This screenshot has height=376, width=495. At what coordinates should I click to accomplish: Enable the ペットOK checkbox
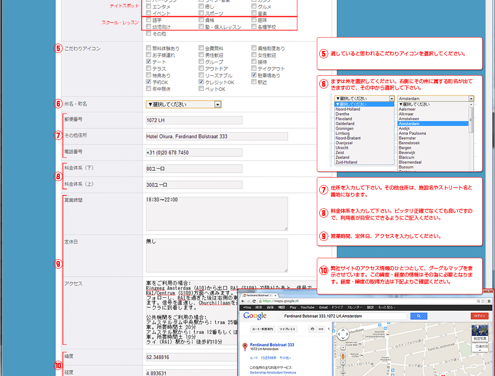201,89
